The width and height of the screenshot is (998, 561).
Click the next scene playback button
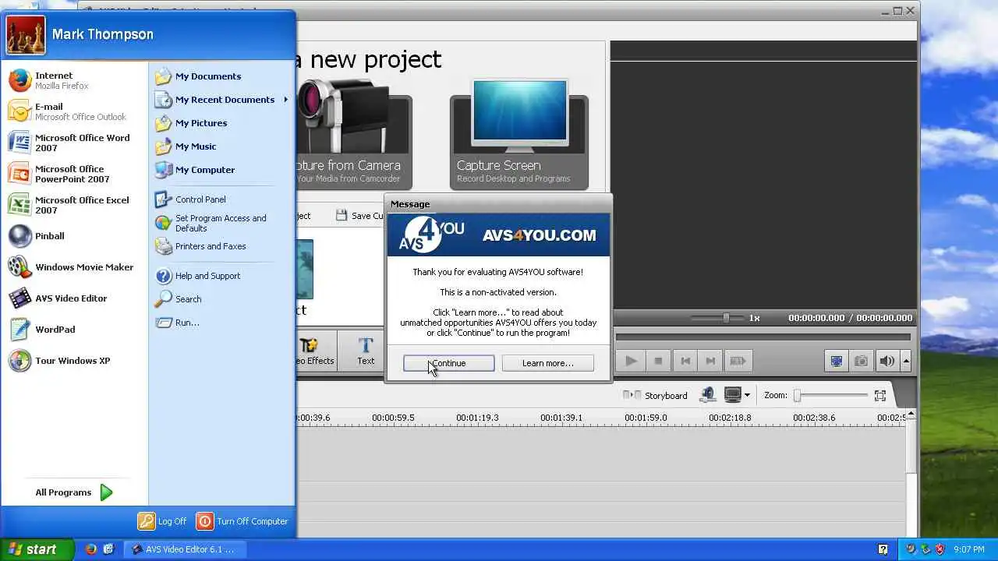click(737, 361)
